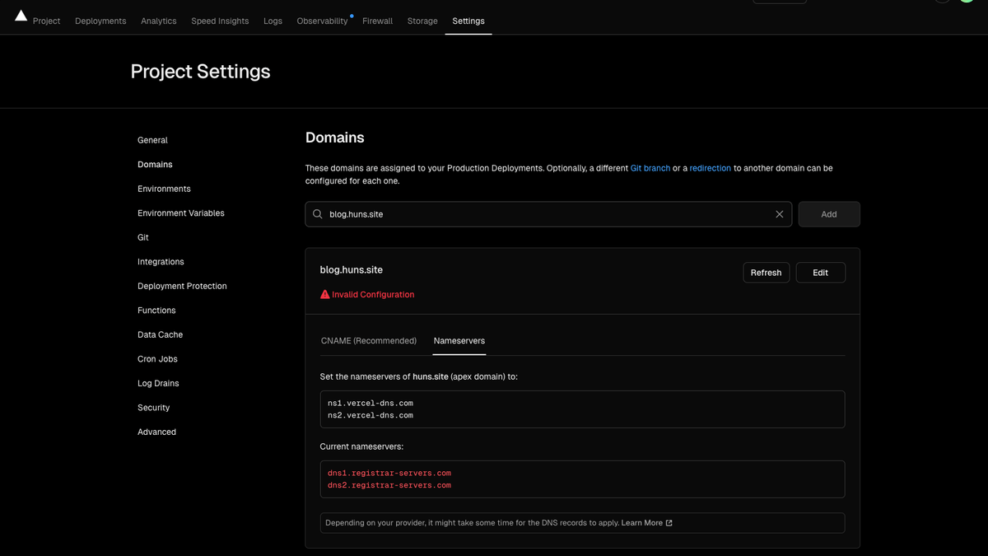Open the Firewall tab

tap(378, 21)
